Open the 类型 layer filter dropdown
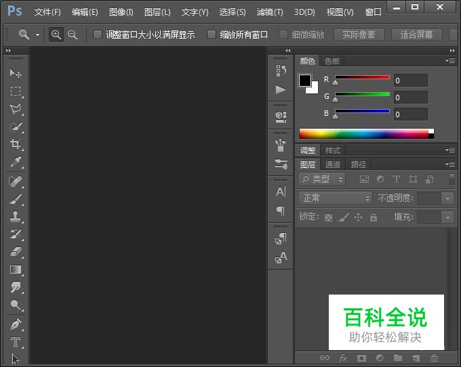The width and height of the screenshot is (461, 367). 322,179
